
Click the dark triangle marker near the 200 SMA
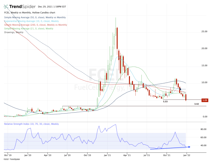pyautogui.click(x=181, y=89)
